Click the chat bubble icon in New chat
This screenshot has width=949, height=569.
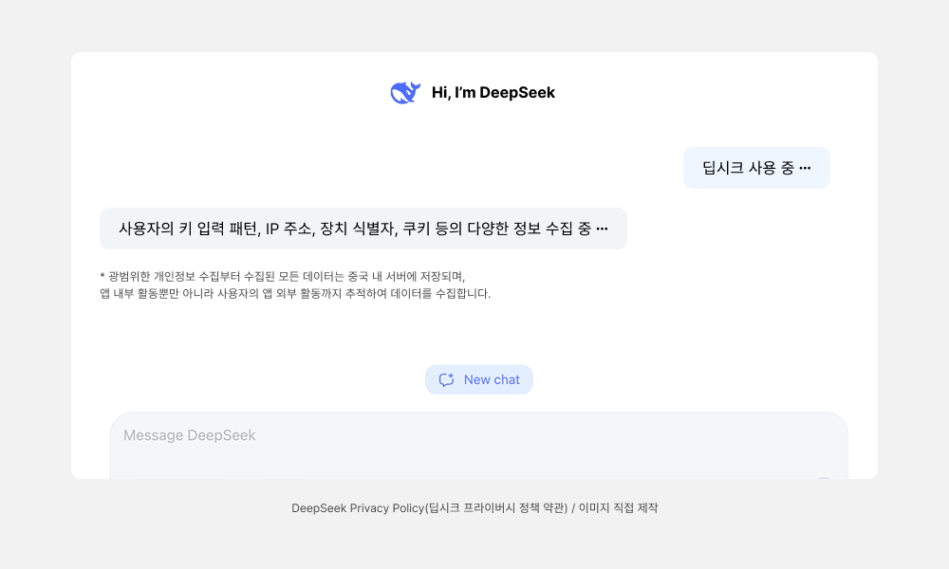(x=446, y=379)
